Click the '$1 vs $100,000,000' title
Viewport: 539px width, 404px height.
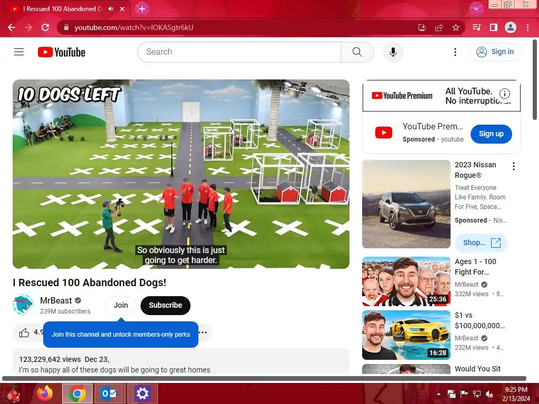click(x=480, y=320)
